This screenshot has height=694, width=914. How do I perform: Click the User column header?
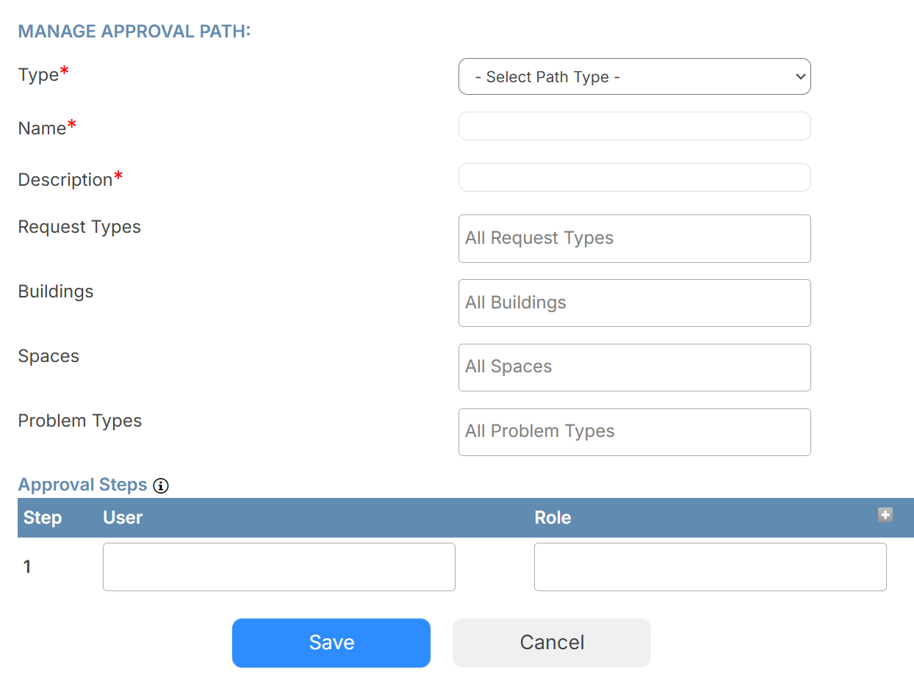122,518
